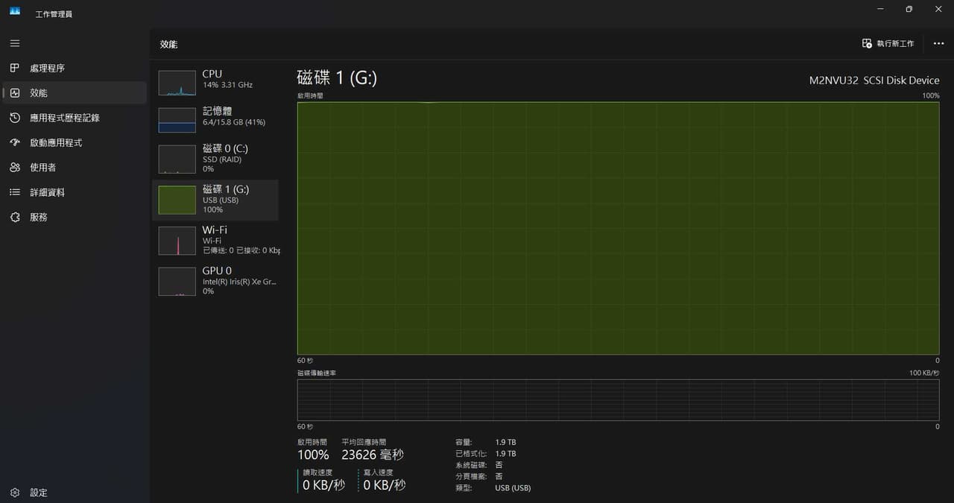Click the users people icon beside 使用者
Image resolution: width=954 pixels, height=503 pixels.
pyautogui.click(x=15, y=167)
